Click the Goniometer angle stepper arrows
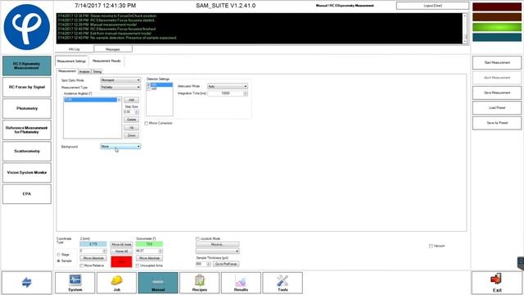This screenshot has width=524, height=295. tap(160, 251)
